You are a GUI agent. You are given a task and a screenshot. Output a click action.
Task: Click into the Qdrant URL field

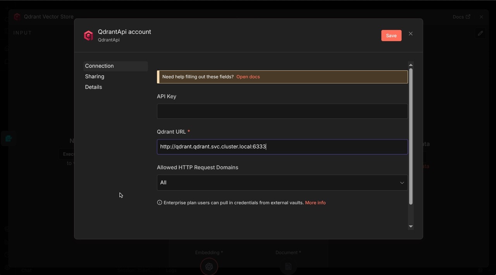pyautogui.click(x=282, y=147)
